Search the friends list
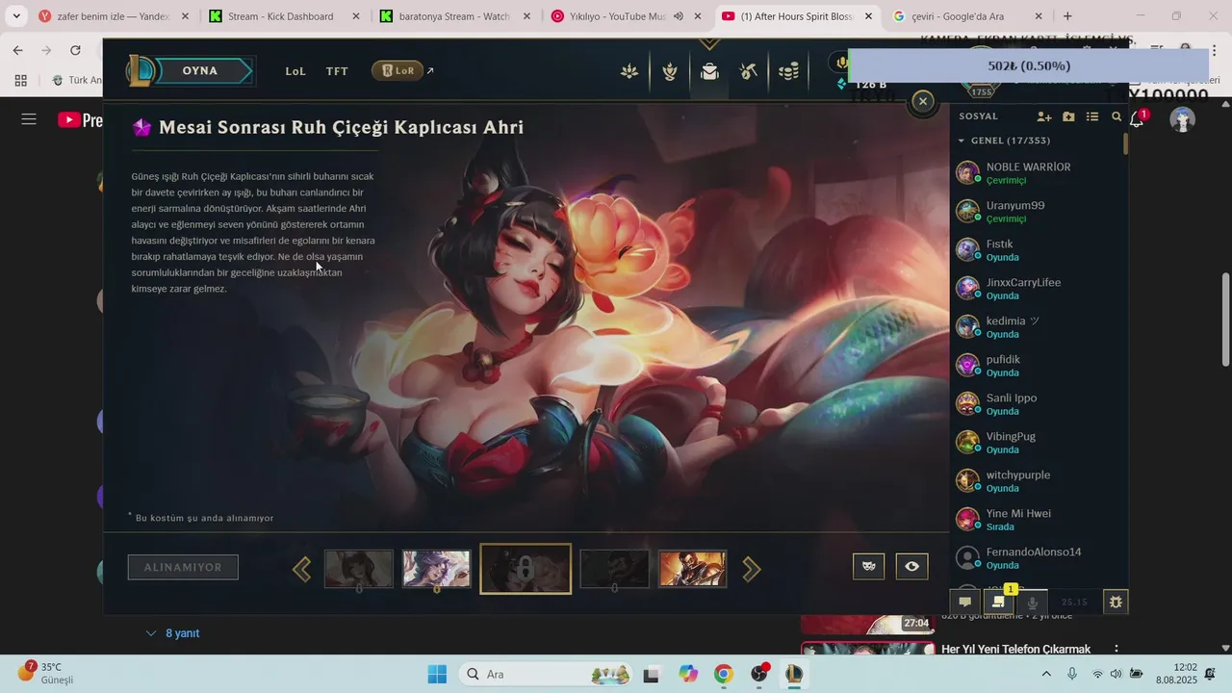Screen dimensions: 1232x693 (x=1116, y=116)
